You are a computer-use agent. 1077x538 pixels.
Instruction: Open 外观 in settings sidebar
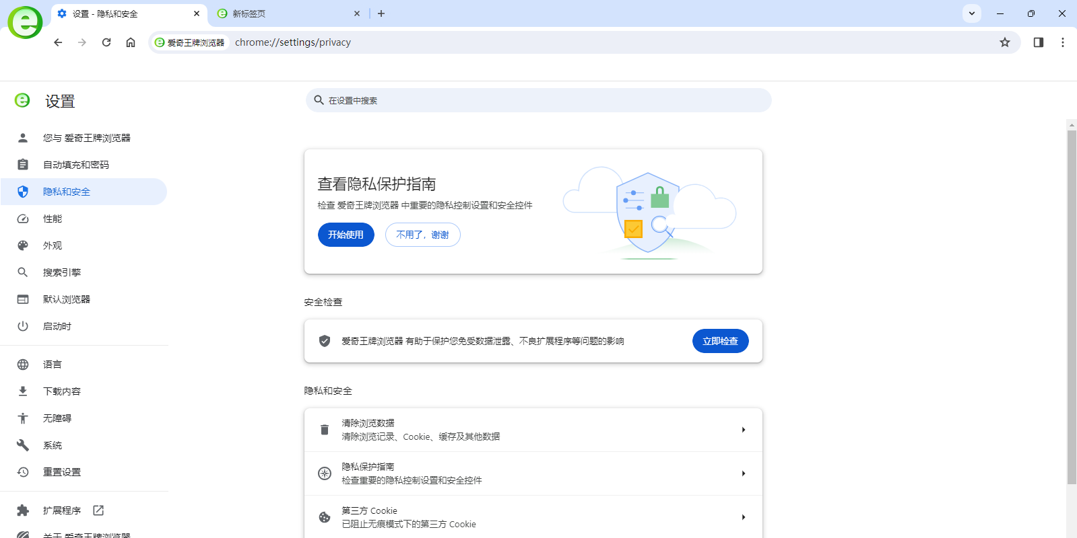pos(53,245)
